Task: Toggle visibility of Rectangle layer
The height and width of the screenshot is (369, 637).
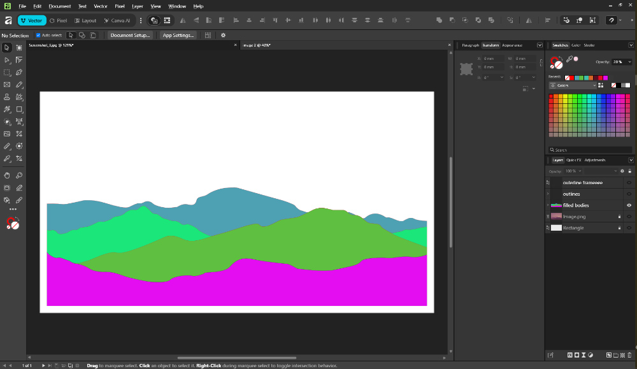Action: click(x=629, y=228)
